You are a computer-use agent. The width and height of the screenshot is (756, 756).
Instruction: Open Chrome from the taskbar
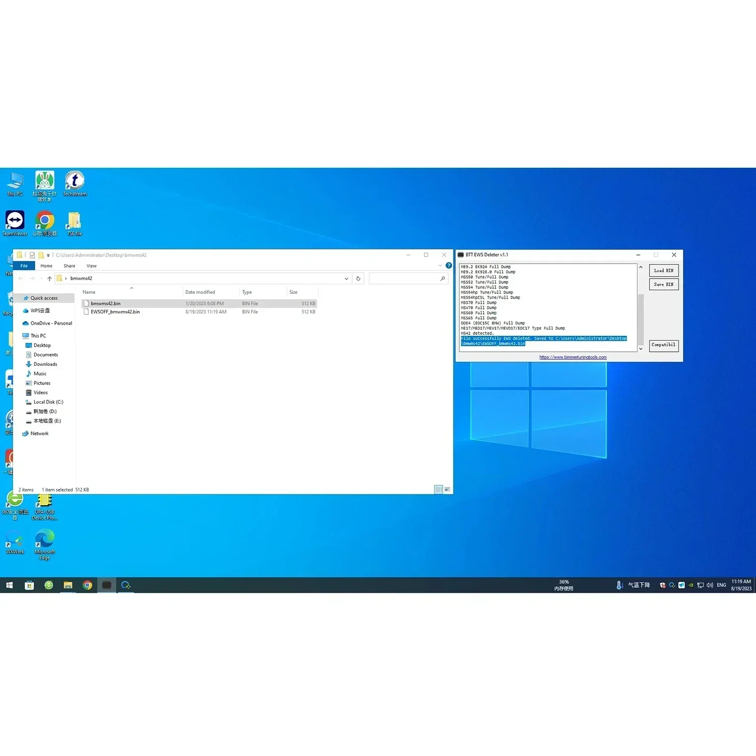87,585
